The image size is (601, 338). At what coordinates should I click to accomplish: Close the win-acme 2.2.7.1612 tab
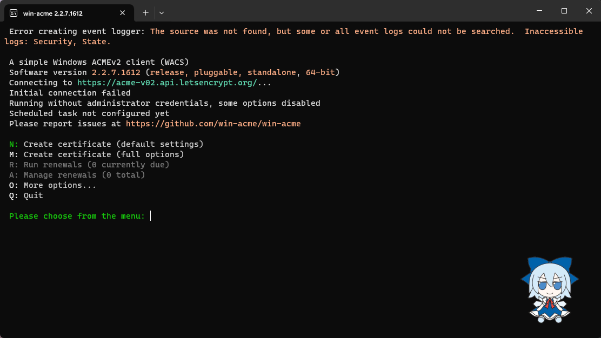124,13
